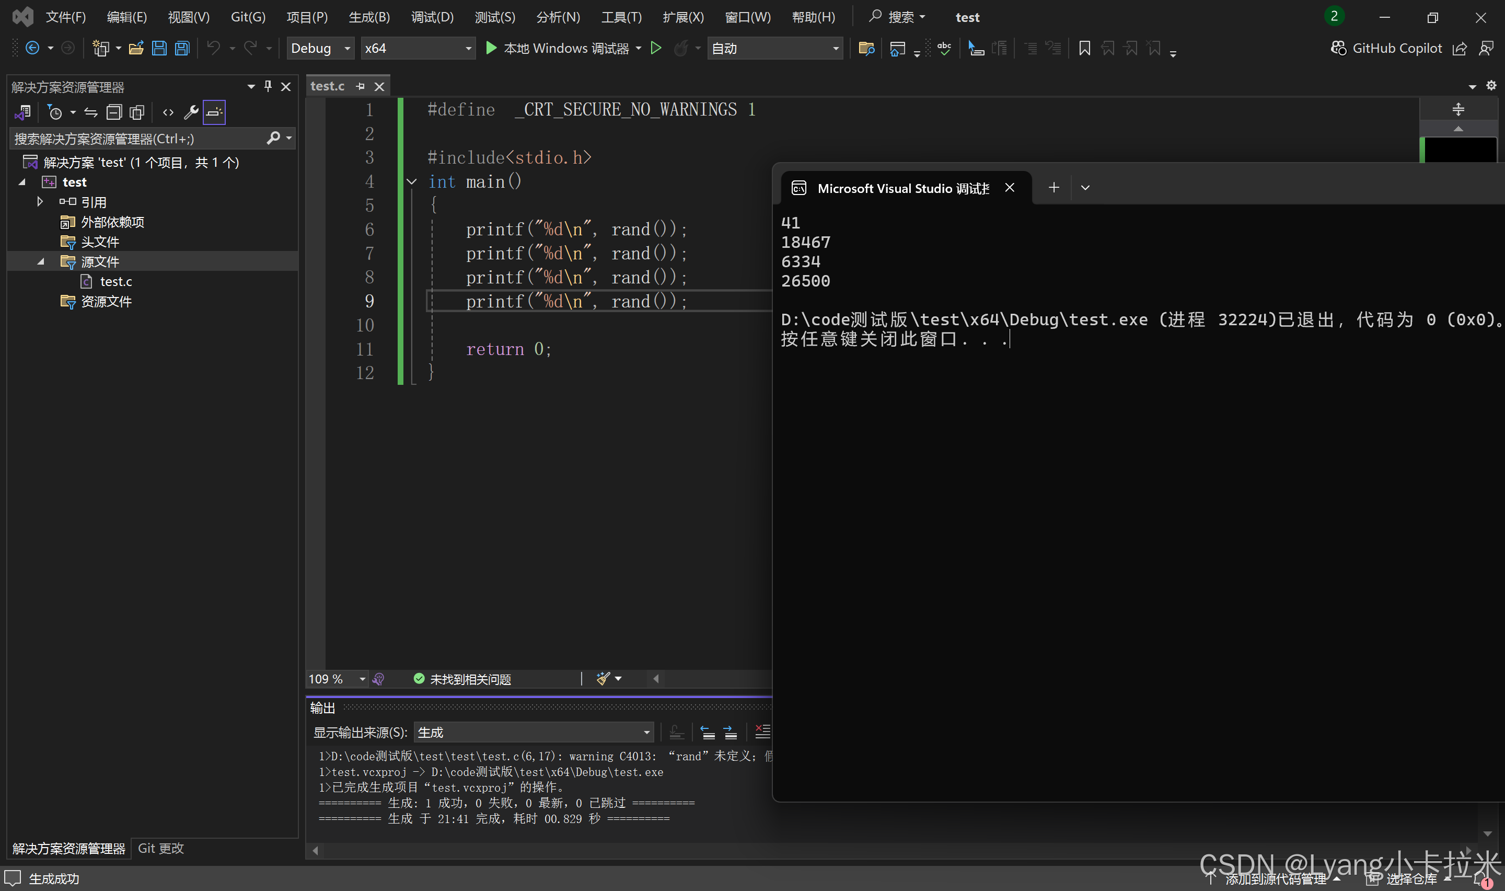This screenshot has height=891, width=1505.
Task: Expand the 引用 references tree node
Action: 40,202
